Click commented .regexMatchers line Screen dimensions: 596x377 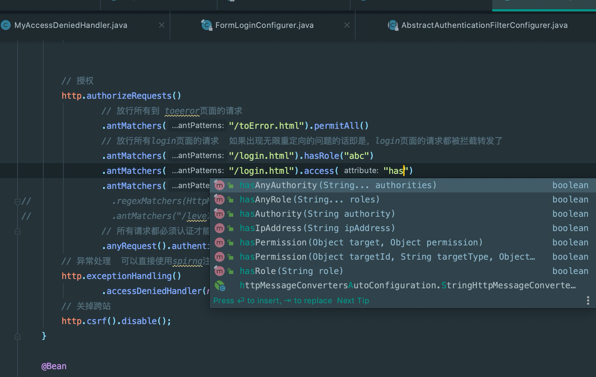click(160, 201)
